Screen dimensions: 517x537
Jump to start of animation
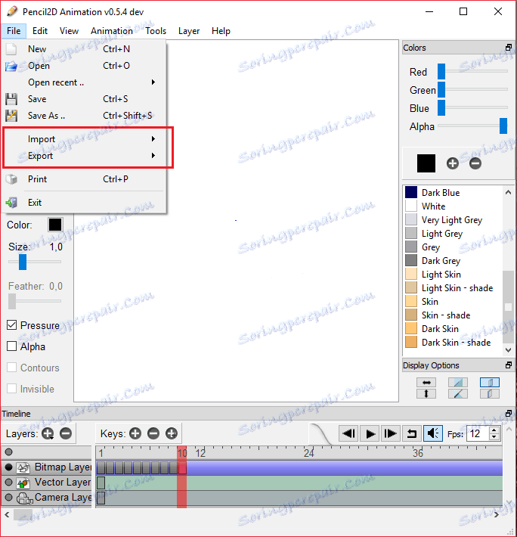click(x=348, y=433)
